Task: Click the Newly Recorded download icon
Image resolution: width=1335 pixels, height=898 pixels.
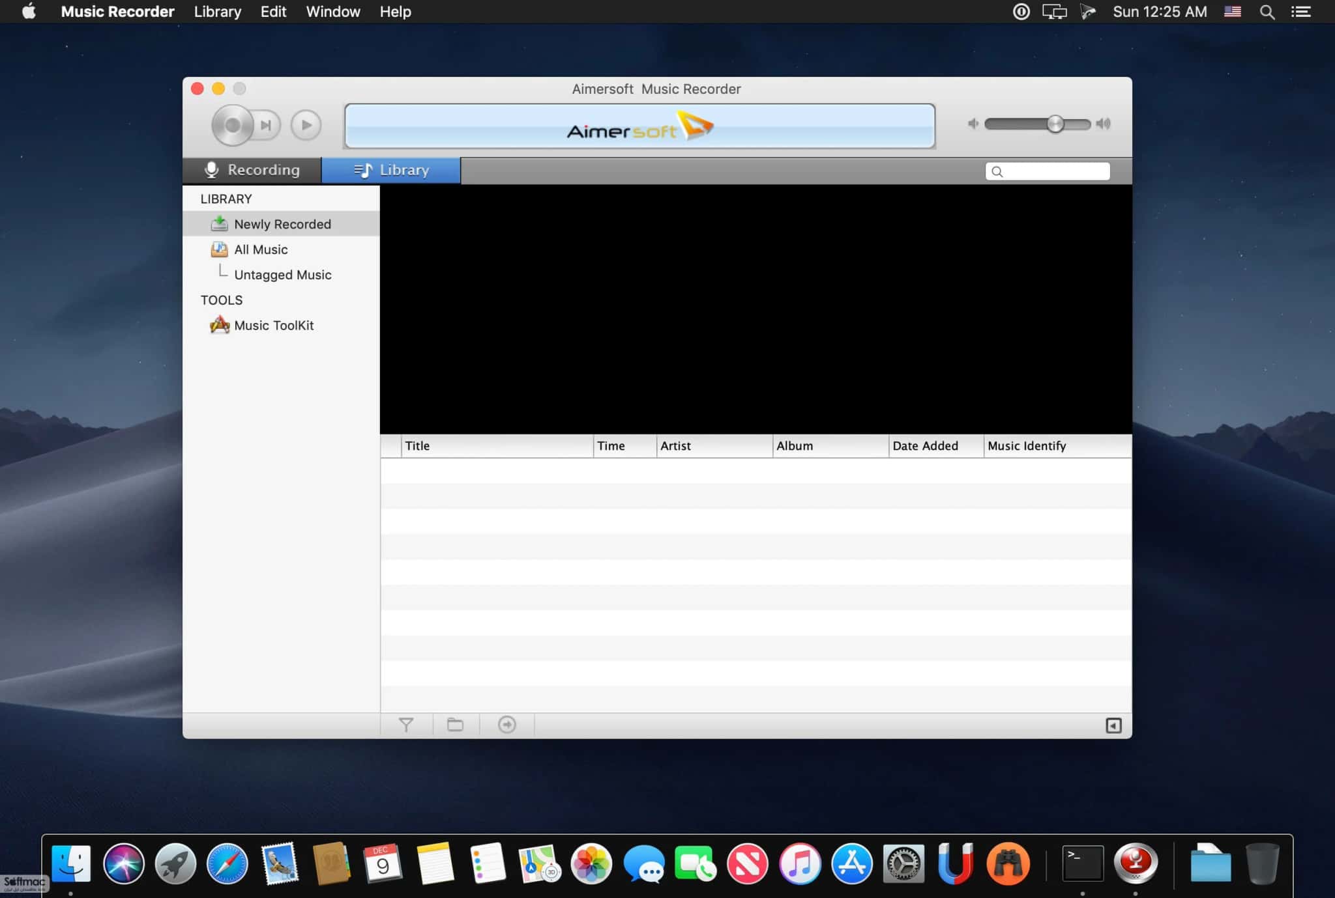Action: (x=219, y=223)
